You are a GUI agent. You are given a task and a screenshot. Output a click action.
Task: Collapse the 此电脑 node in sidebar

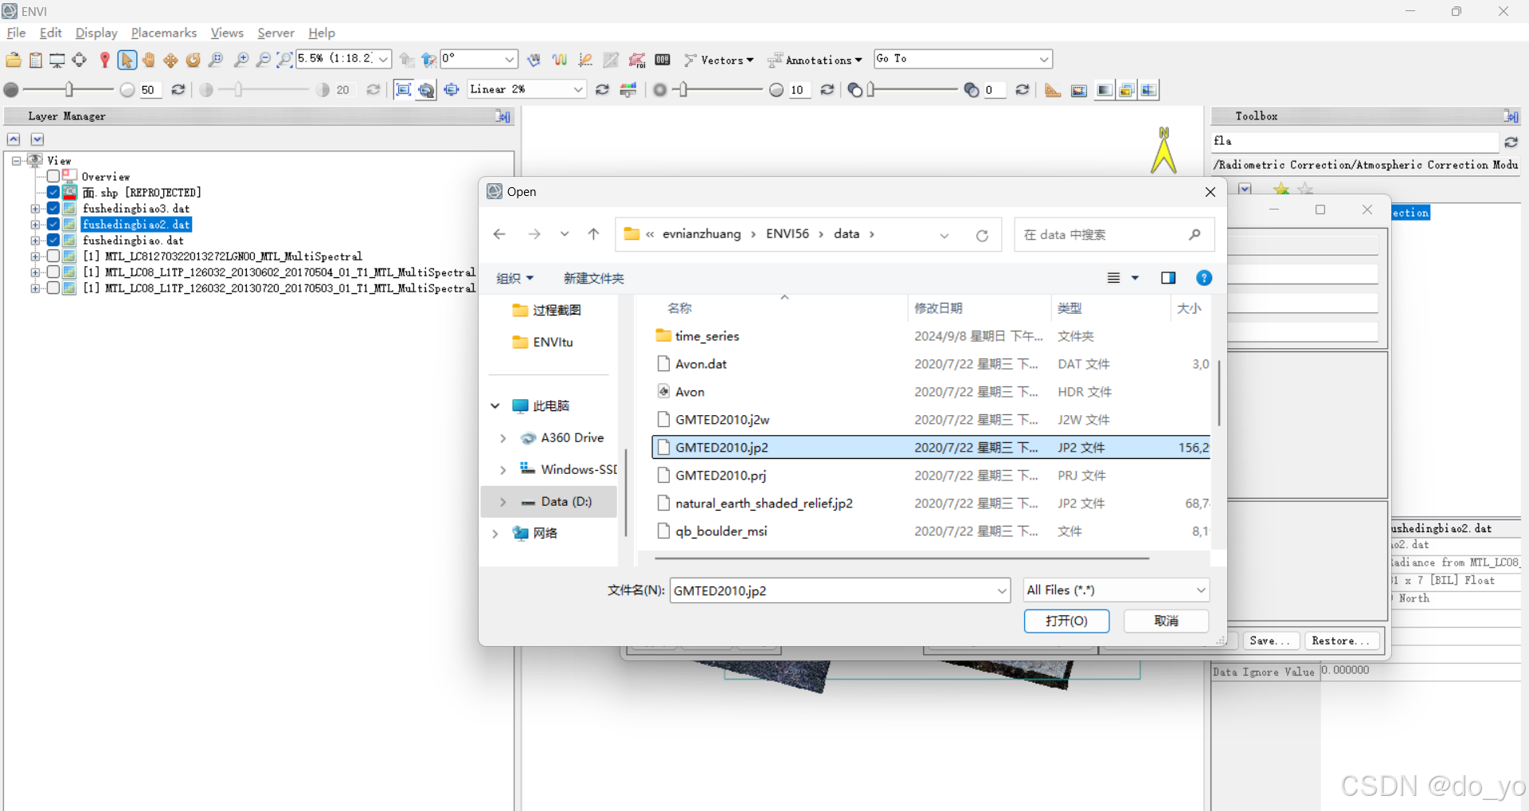point(495,406)
